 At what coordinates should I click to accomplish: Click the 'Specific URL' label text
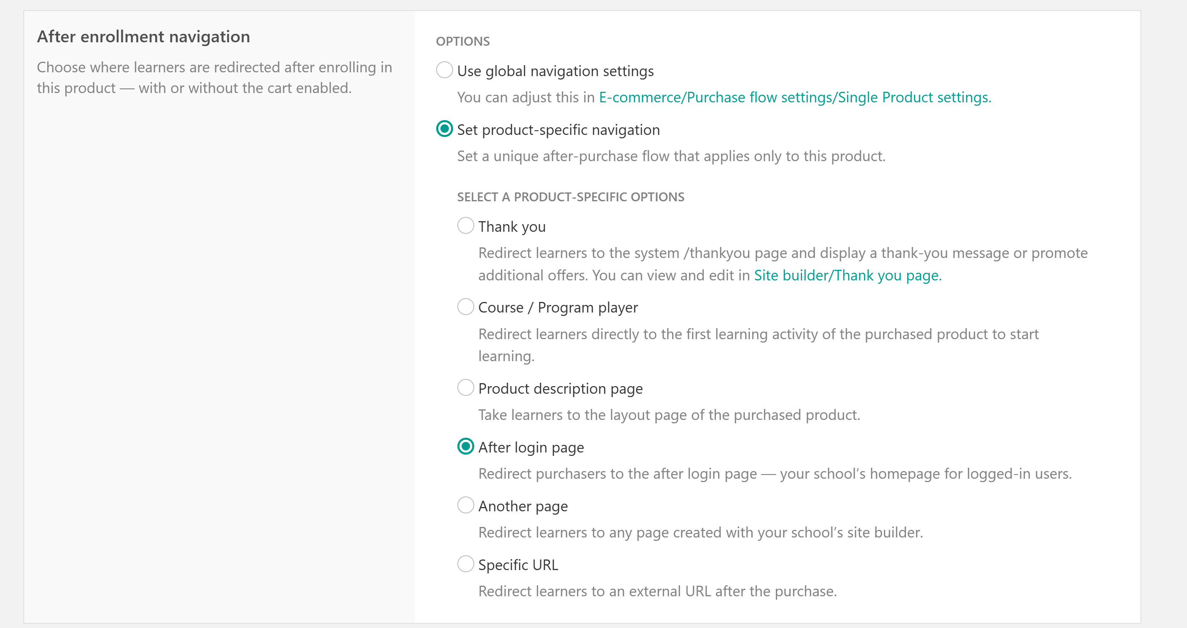pos(518,565)
